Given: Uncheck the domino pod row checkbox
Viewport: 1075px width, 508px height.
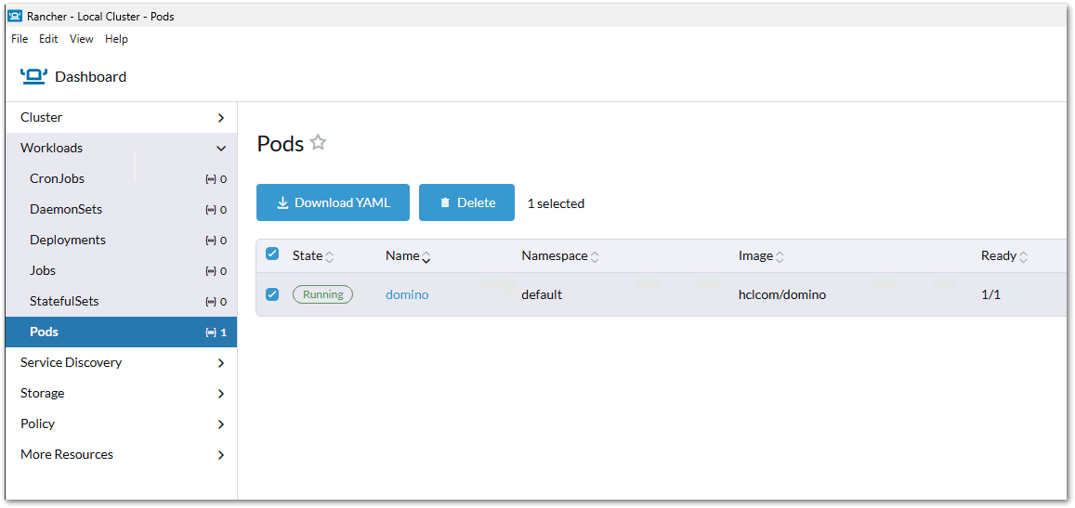Looking at the screenshot, I should coord(272,294).
